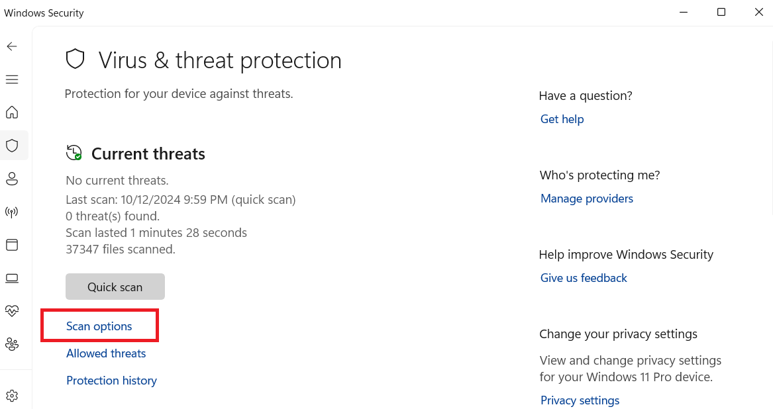Click the 'No current threats.' text
Image resolution: width=773 pixels, height=409 pixels.
(117, 181)
